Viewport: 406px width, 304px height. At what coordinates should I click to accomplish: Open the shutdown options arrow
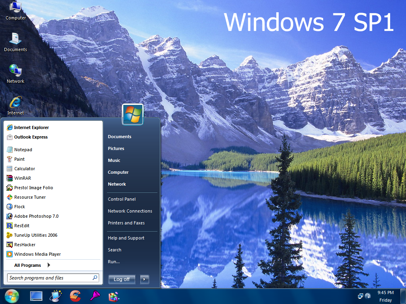(x=144, y=279)
